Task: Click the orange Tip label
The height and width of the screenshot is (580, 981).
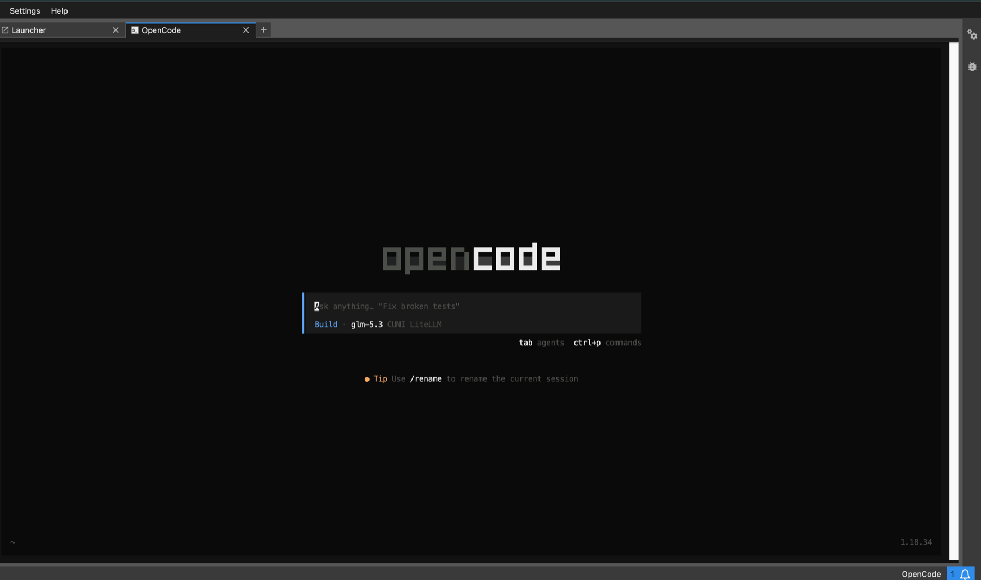Action: click(x=380, y=379)
